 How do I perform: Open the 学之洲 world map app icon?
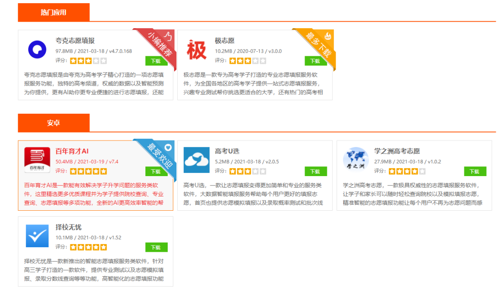pyautogui.click(x=356, y=160)
